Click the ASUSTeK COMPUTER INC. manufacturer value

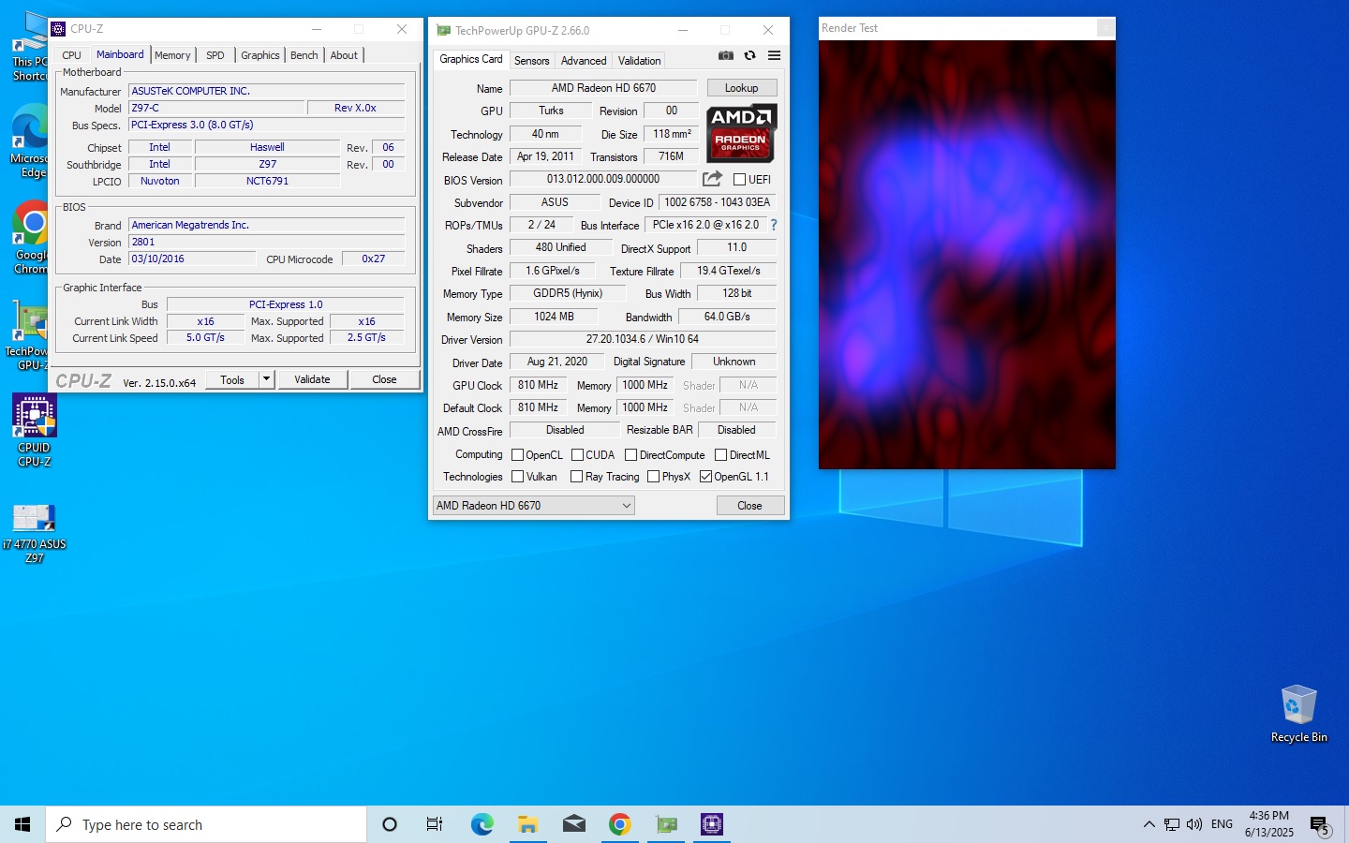coord(267,91)
